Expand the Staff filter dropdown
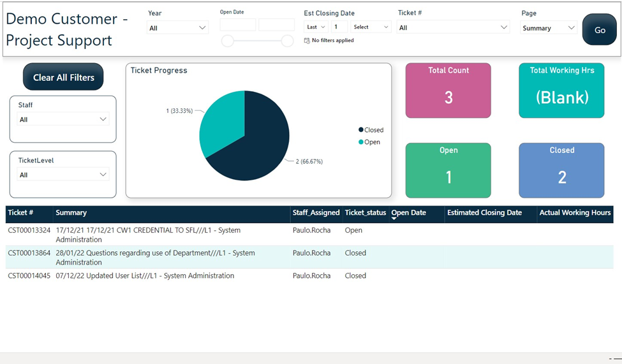This screenshot has height=364, width=622. pyautogui.click(x=63, y=119)
